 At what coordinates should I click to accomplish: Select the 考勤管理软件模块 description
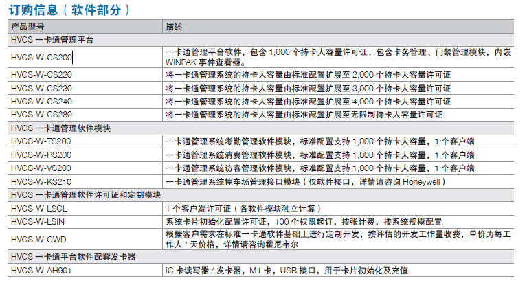[319, 141]
